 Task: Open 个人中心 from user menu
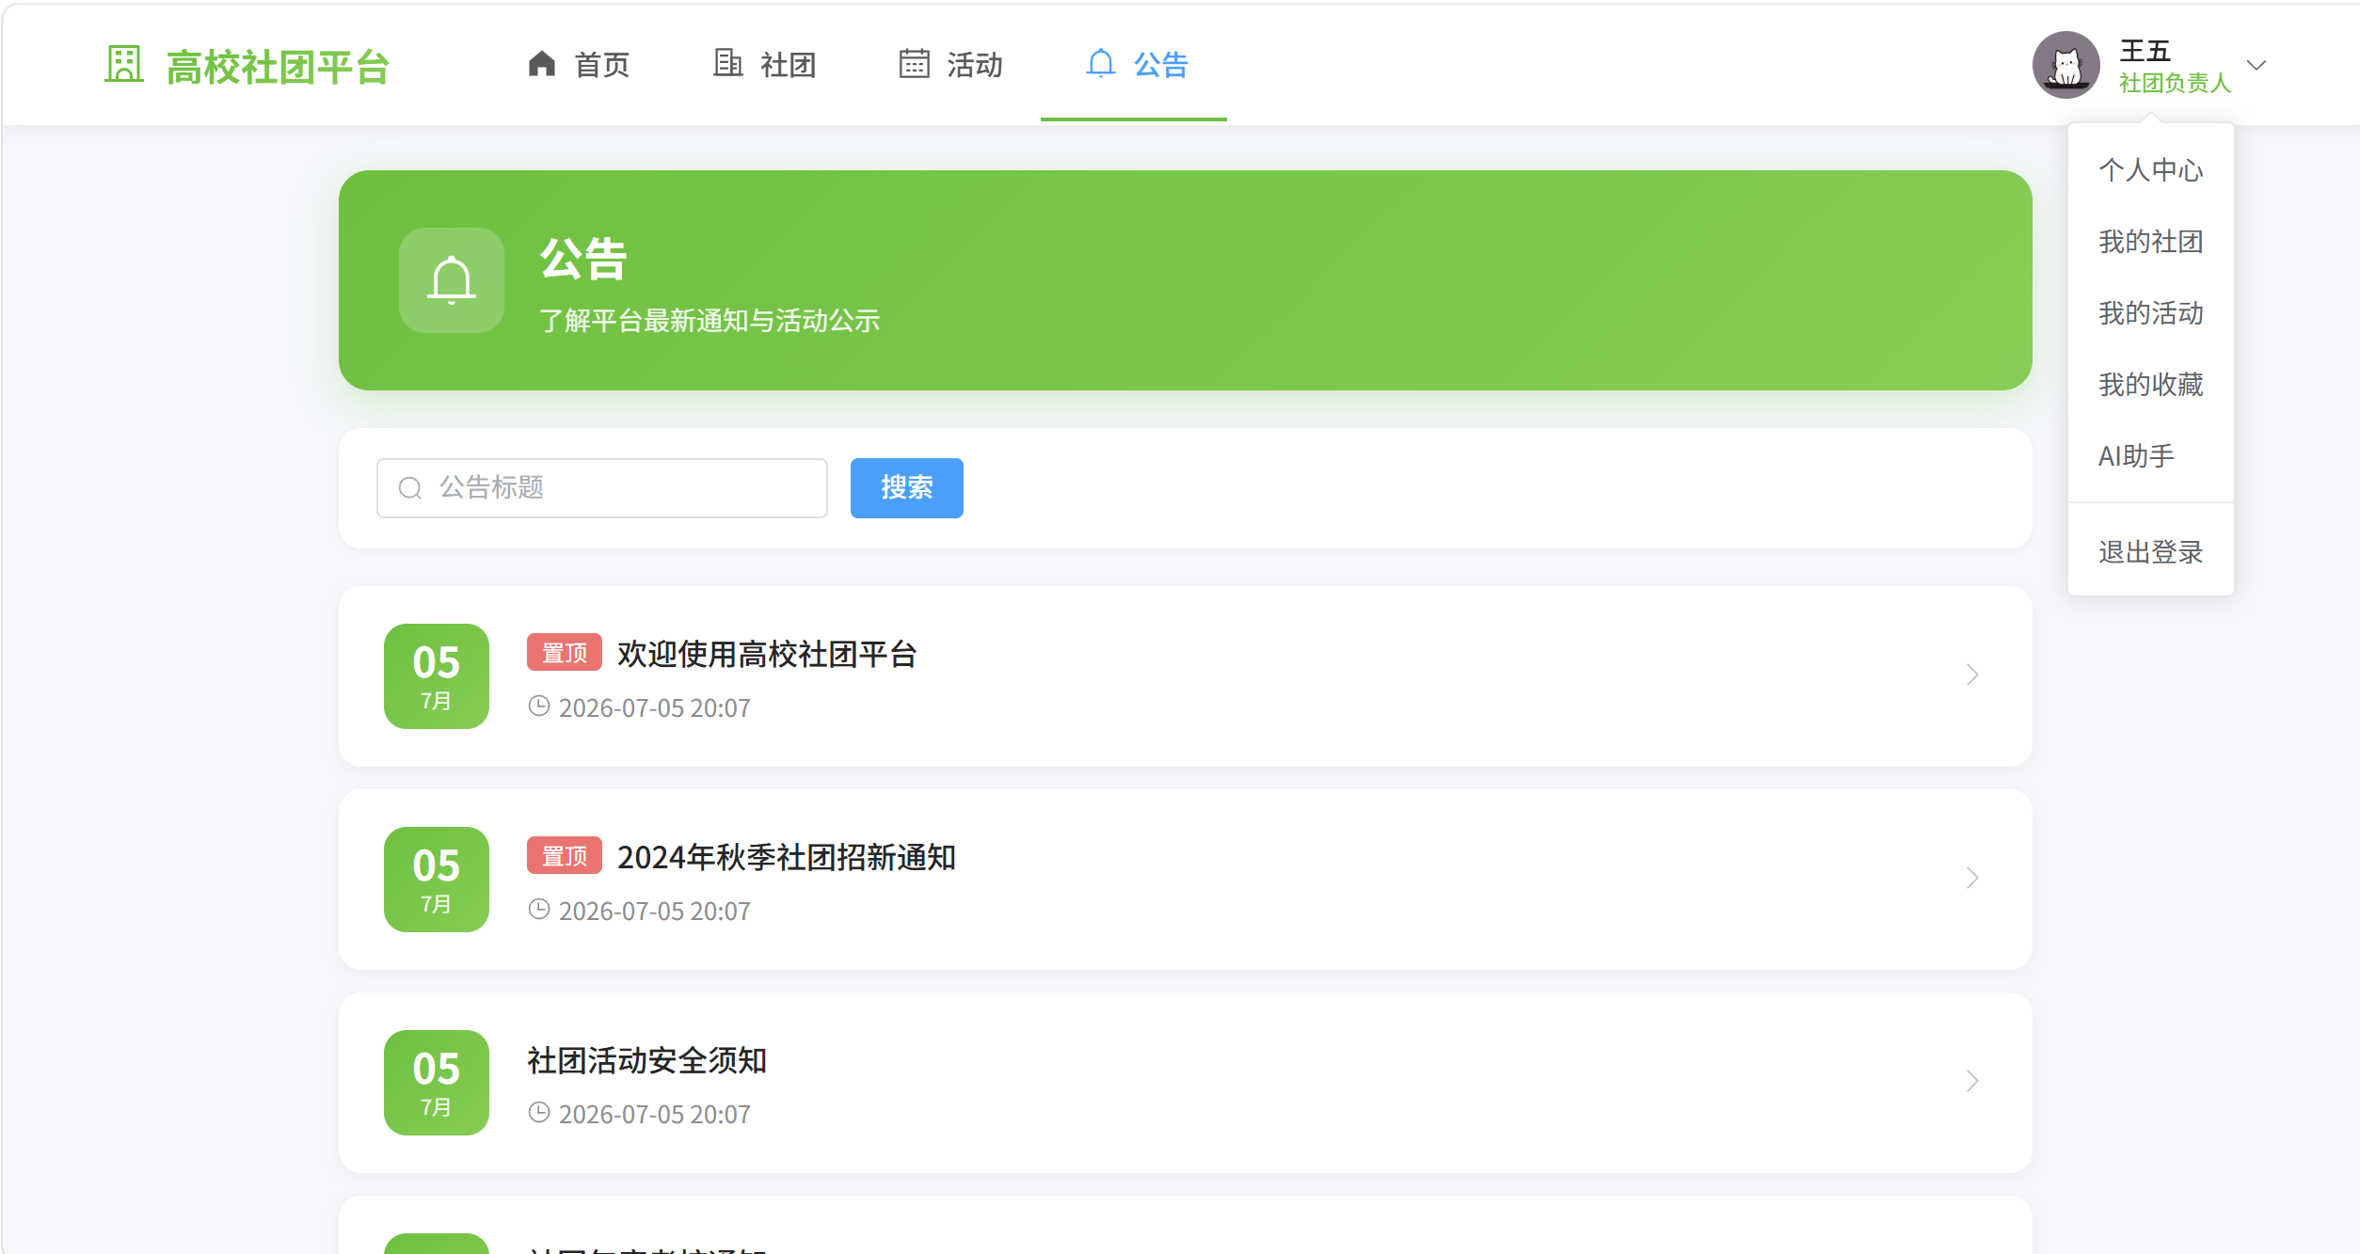click(2151, 170)
